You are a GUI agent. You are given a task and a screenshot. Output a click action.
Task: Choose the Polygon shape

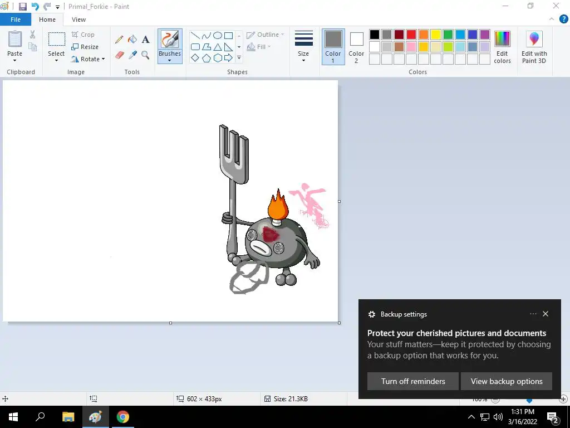click(207, 47)
